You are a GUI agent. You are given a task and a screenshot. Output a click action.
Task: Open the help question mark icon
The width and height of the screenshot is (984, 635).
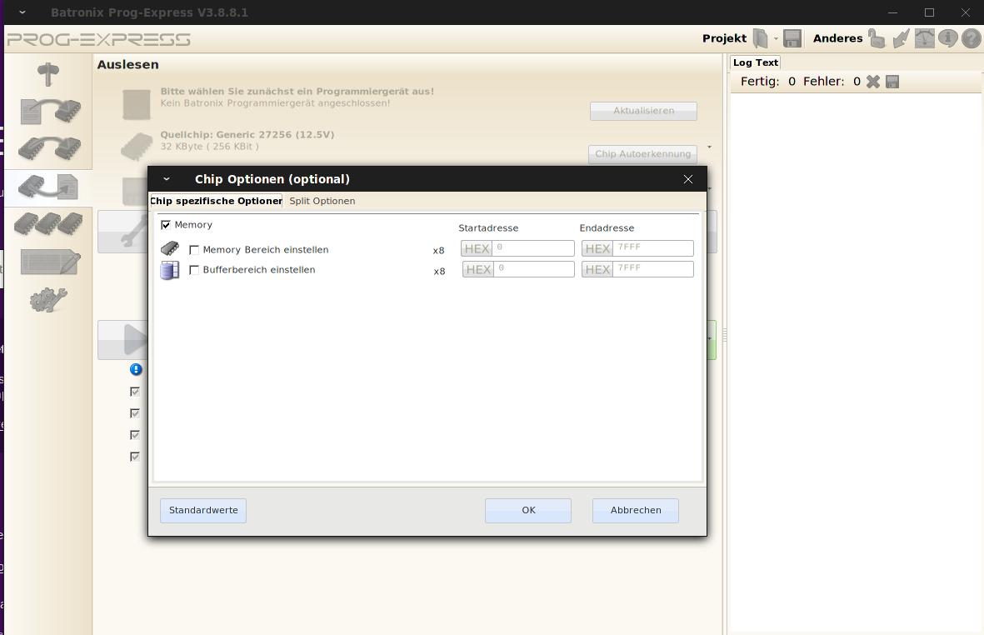[x=971, y=39]
